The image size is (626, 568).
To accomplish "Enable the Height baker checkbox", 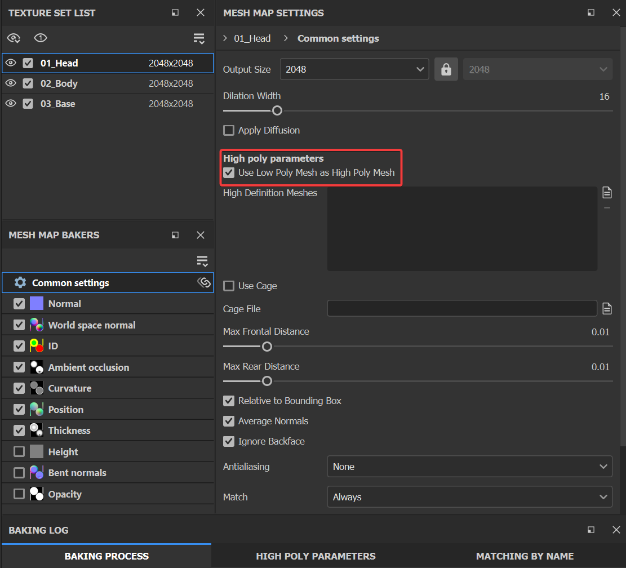I will (19, 451).
